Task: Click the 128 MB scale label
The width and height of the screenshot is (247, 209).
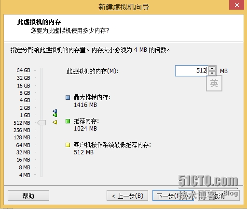Action: tap(22, 137)
